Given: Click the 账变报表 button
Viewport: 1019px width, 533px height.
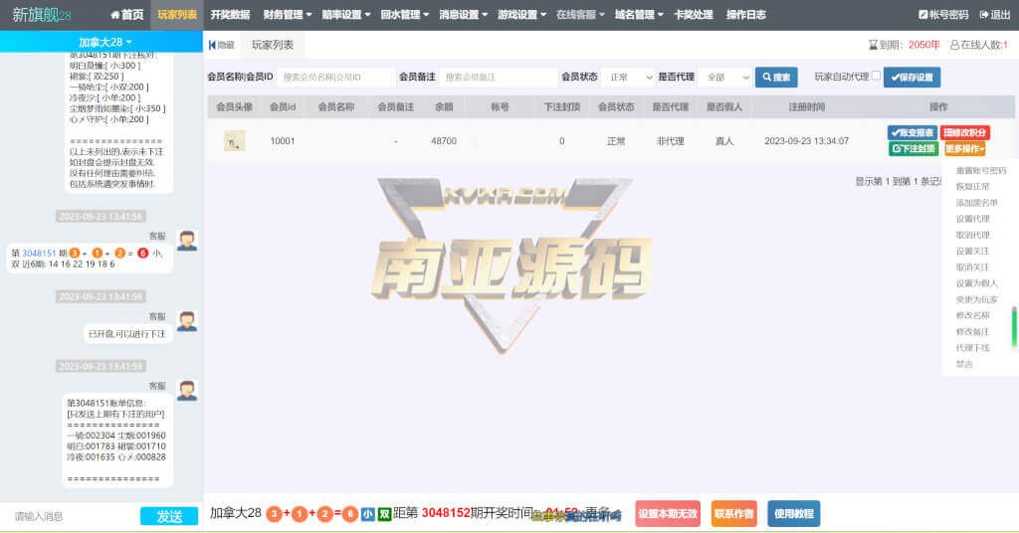Looking at the screenshot, I should coord(912,132).
